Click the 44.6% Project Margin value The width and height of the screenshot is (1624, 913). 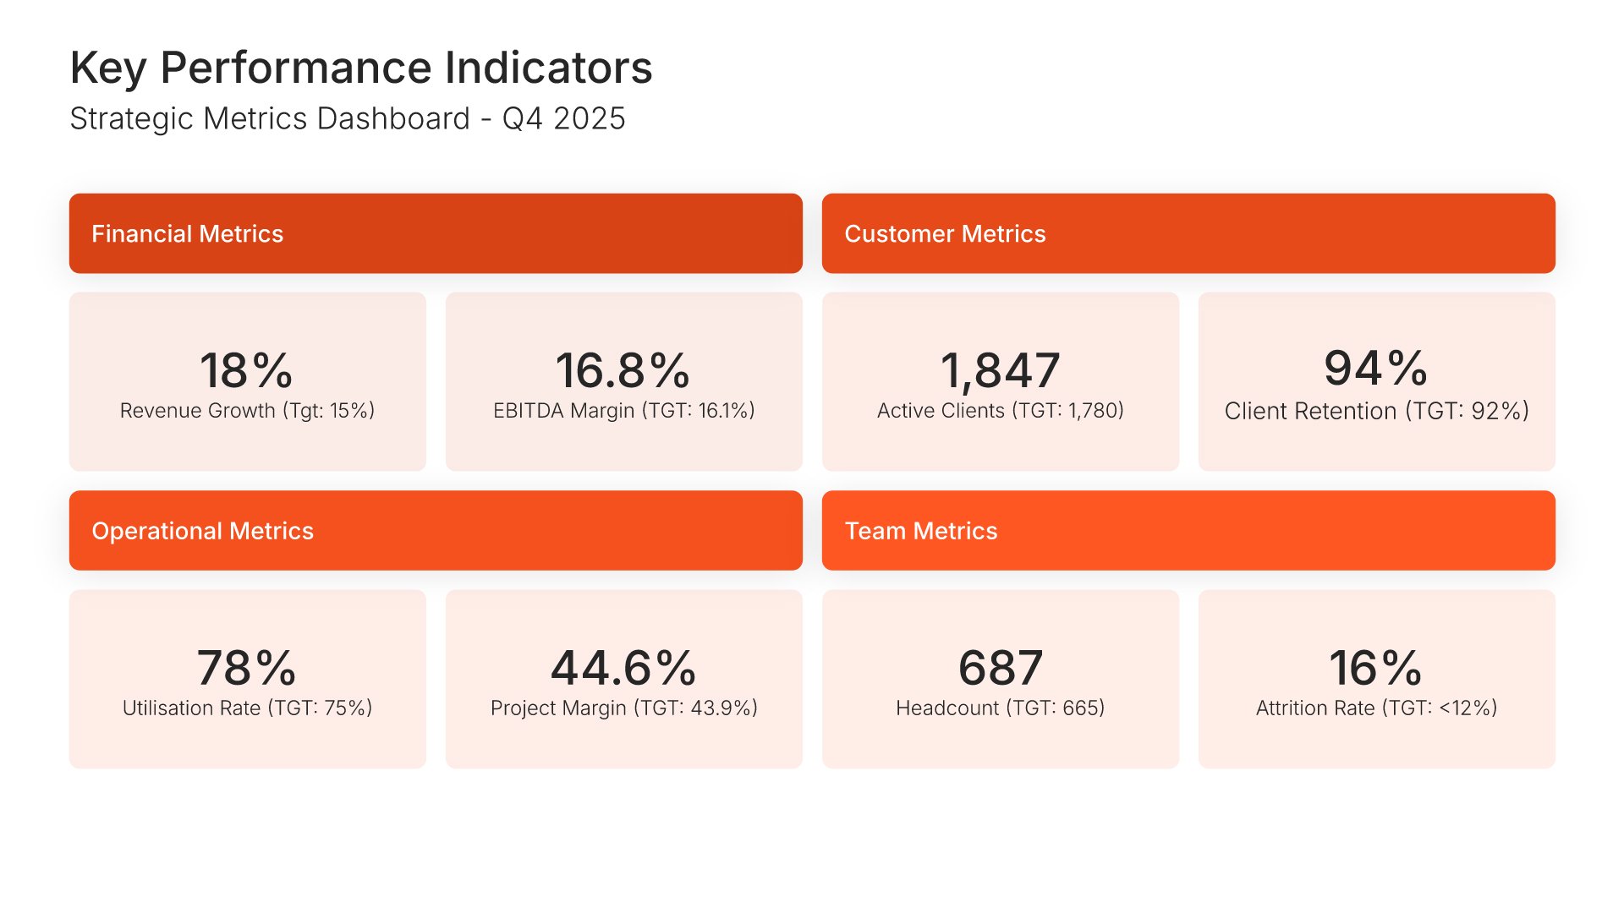[623, 667]
